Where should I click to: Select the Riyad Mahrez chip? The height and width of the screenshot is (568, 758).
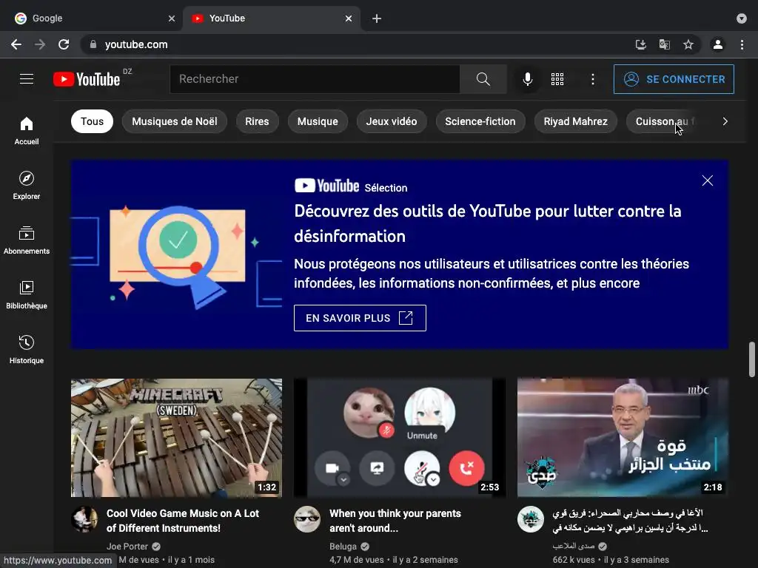coord(575,121)
